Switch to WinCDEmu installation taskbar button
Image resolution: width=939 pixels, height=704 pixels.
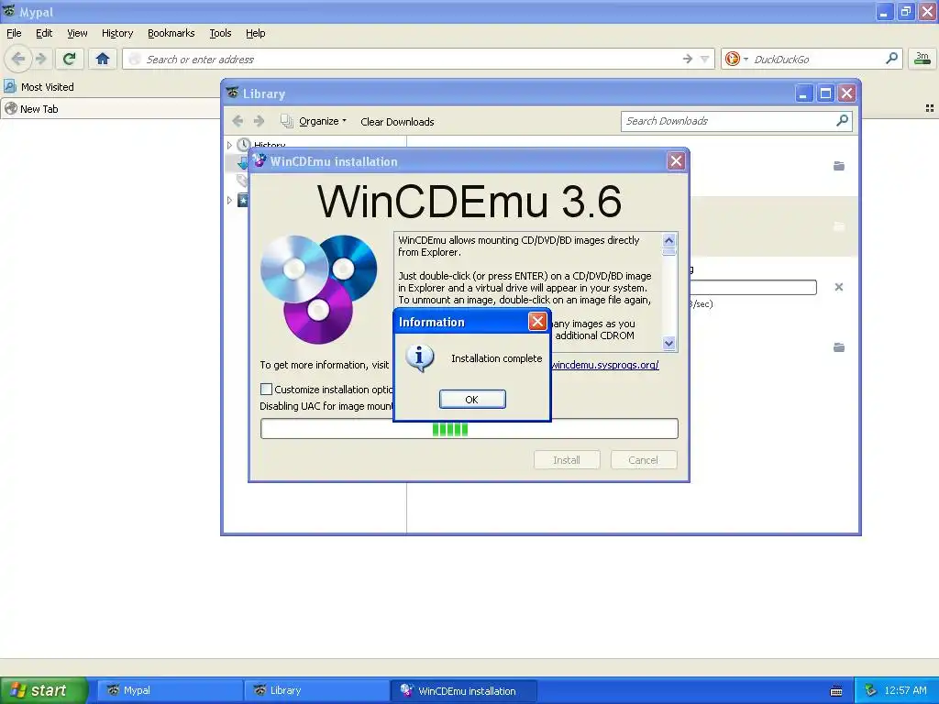pyautogui.click(x=463, y=690)
